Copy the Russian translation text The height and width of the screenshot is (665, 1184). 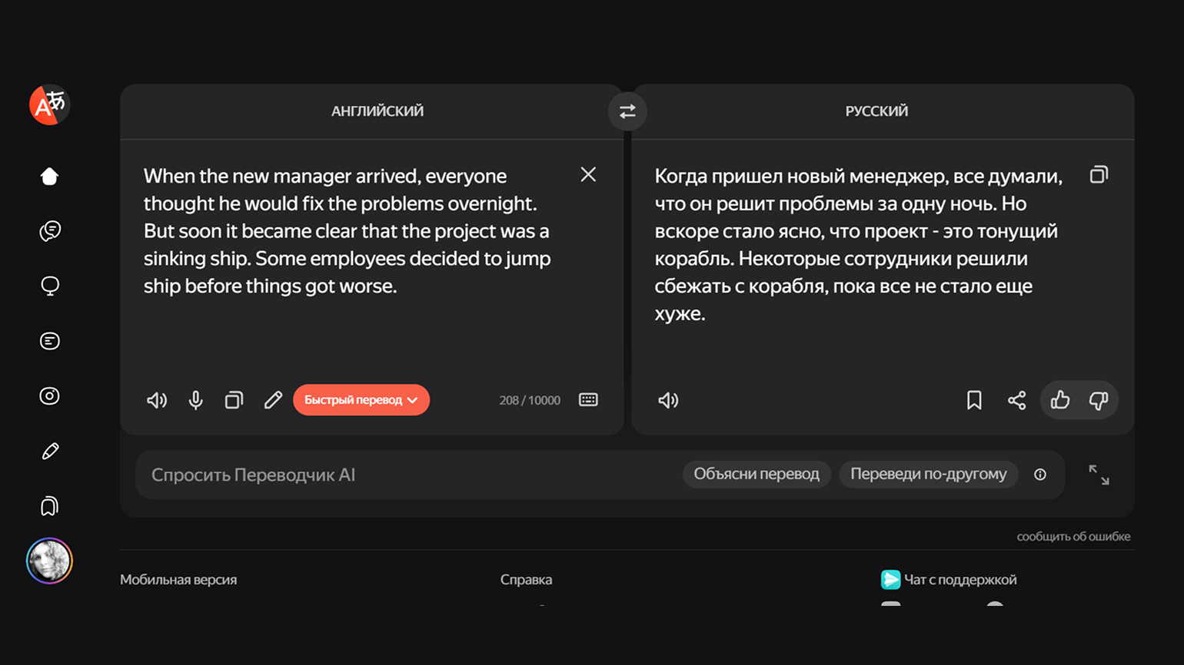1099,175
